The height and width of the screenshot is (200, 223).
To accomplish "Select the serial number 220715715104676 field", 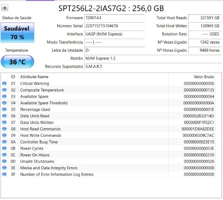I will (x=115, y=26).
